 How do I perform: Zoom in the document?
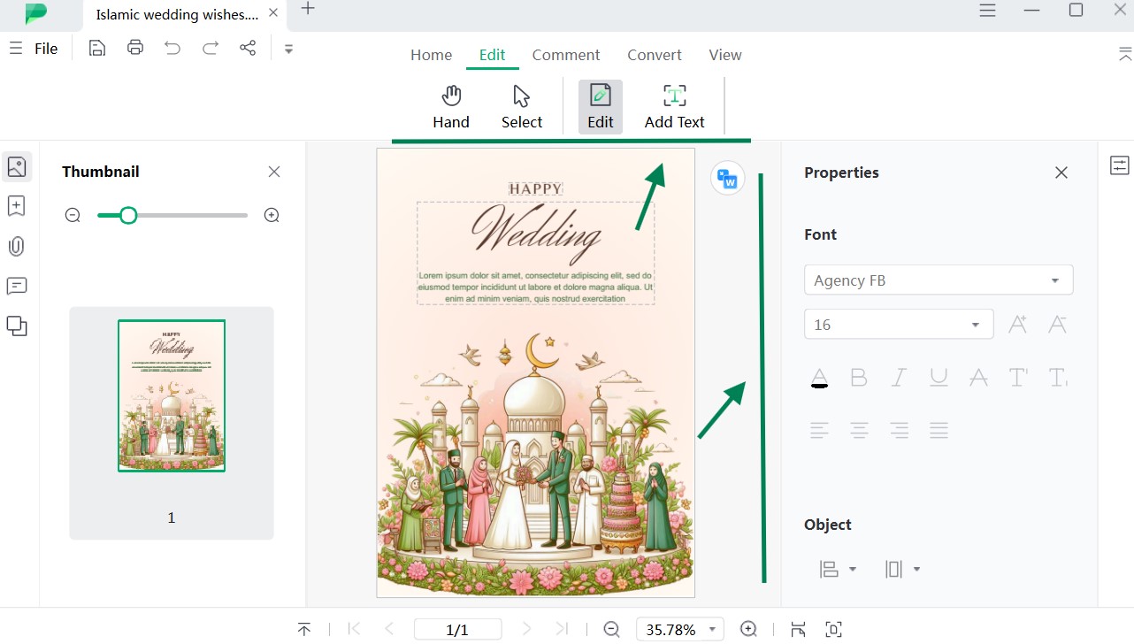click(748, 629)
